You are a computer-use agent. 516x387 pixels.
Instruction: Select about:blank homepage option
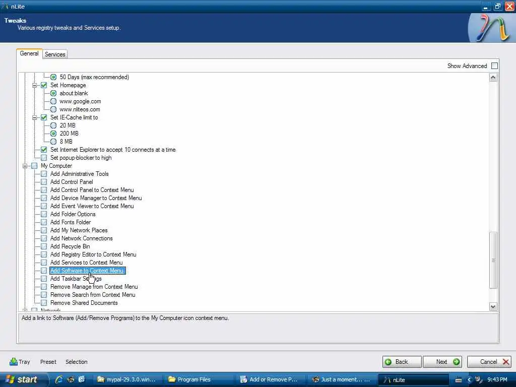pos(53,93)
